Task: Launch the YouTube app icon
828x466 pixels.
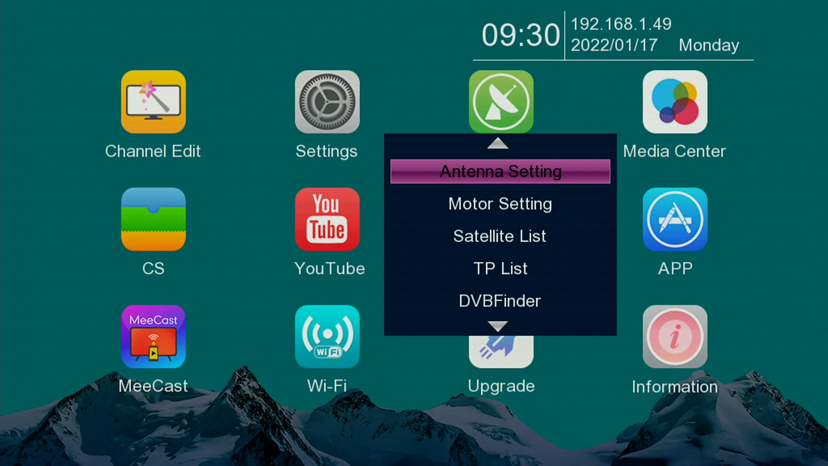Action: [x=327, y=219]
